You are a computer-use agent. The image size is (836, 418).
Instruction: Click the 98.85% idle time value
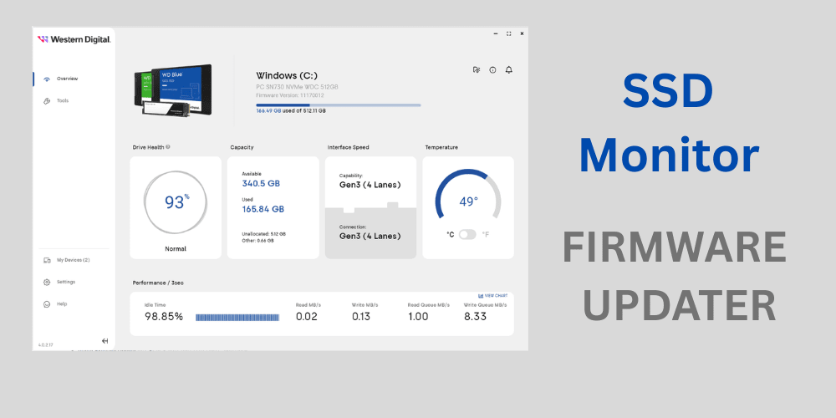coord(164,317)
